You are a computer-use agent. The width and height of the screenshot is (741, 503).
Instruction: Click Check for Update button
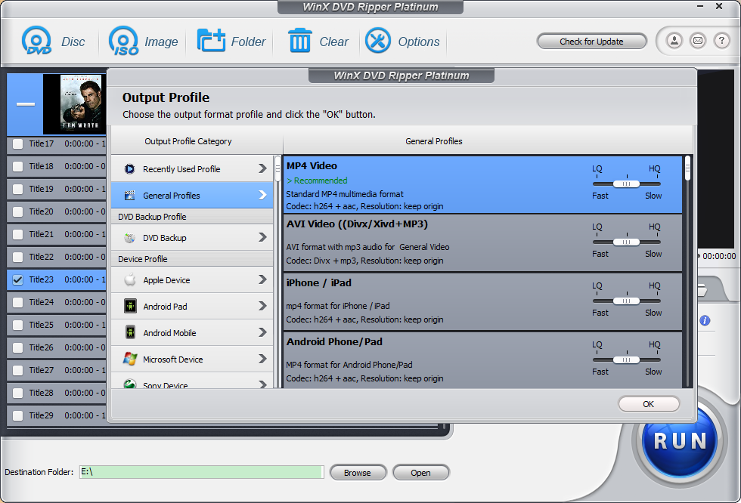591,42
